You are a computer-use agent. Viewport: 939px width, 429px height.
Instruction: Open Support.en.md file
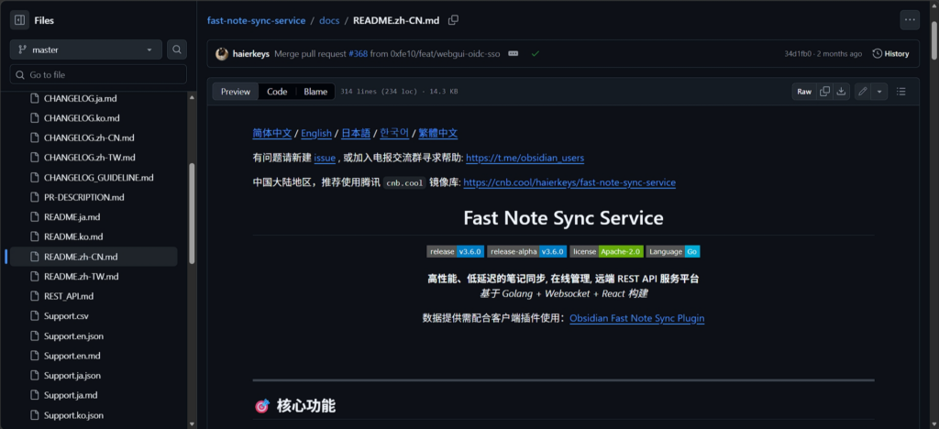pyautogui.click(x=72, y=356)
